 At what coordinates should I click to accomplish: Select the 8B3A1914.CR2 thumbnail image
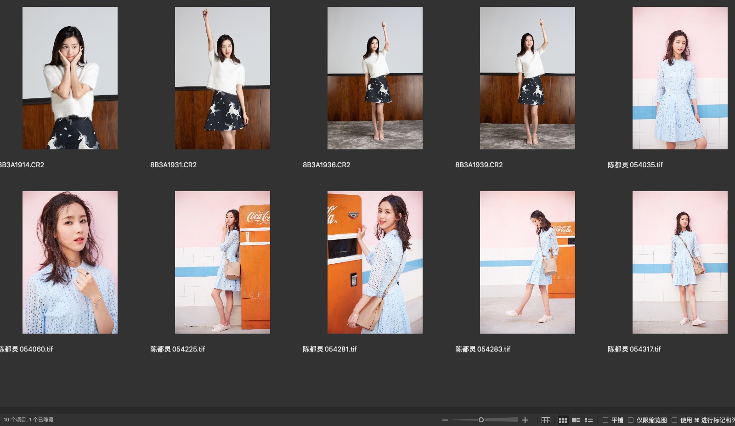pos(70,78)
